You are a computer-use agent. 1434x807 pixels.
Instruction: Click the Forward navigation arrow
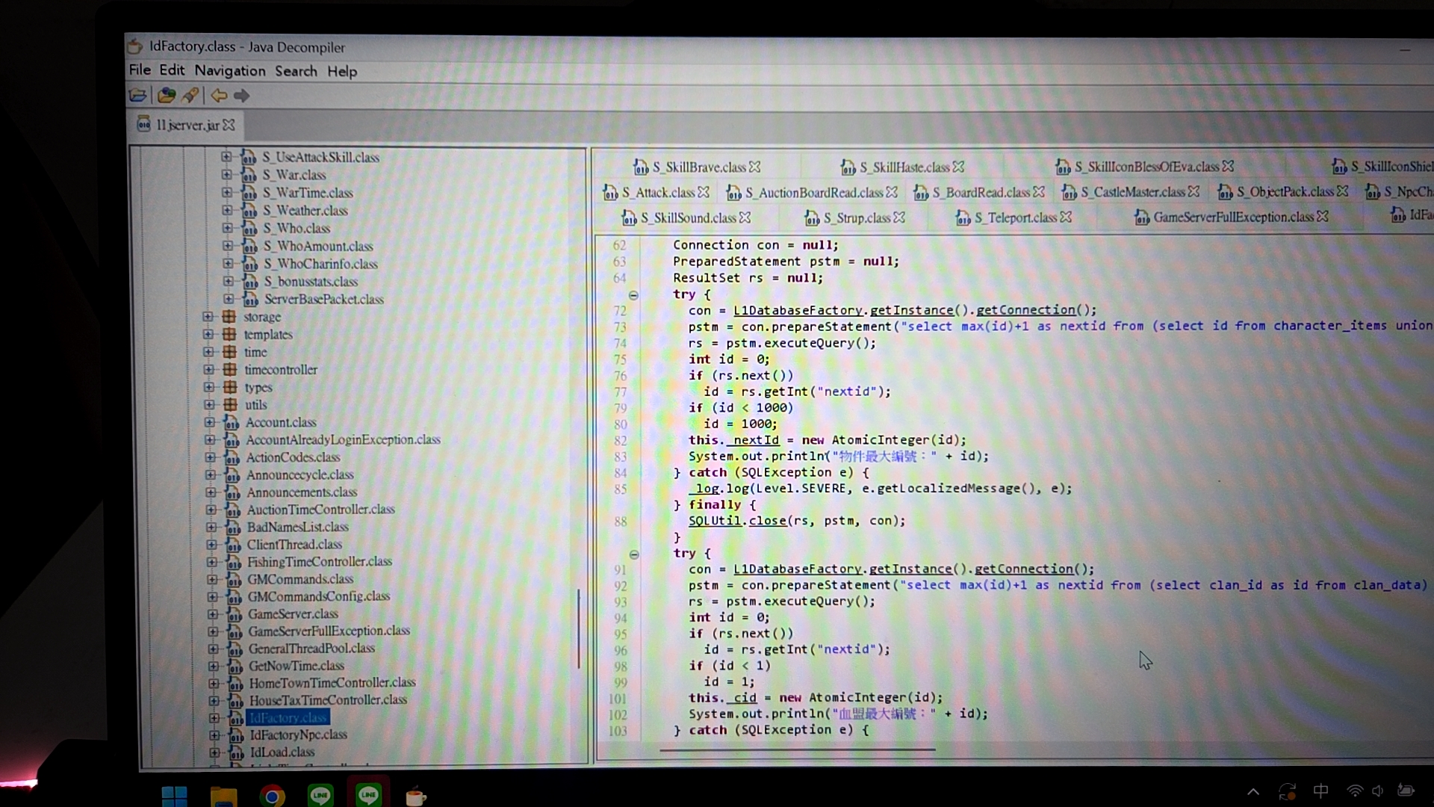point(241,96)
